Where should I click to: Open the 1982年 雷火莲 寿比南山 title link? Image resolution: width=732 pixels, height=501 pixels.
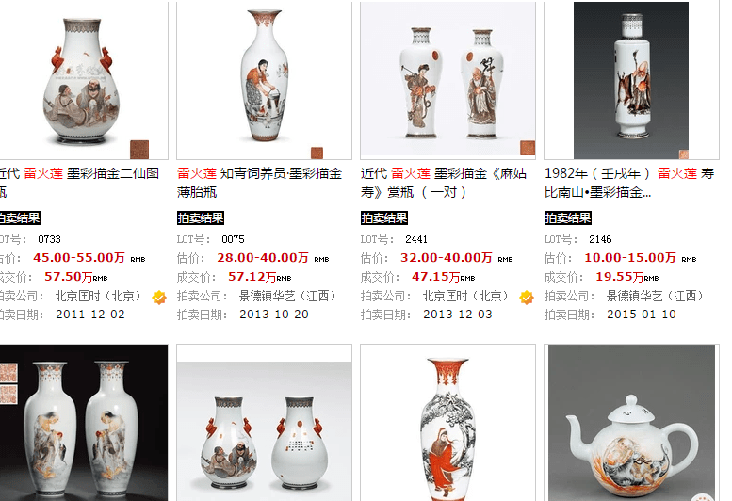click(x=629, y=183)
